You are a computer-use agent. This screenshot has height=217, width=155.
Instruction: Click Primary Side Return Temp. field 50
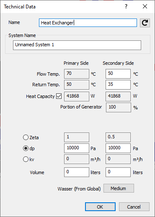[77, 85]
